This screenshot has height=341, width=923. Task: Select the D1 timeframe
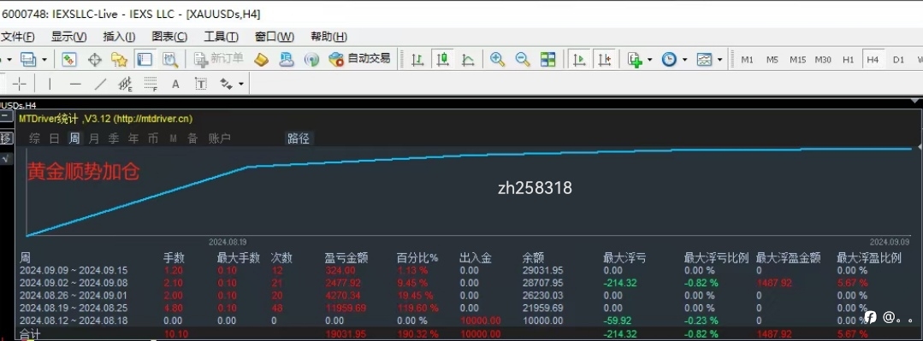click(x=898, y=59)
